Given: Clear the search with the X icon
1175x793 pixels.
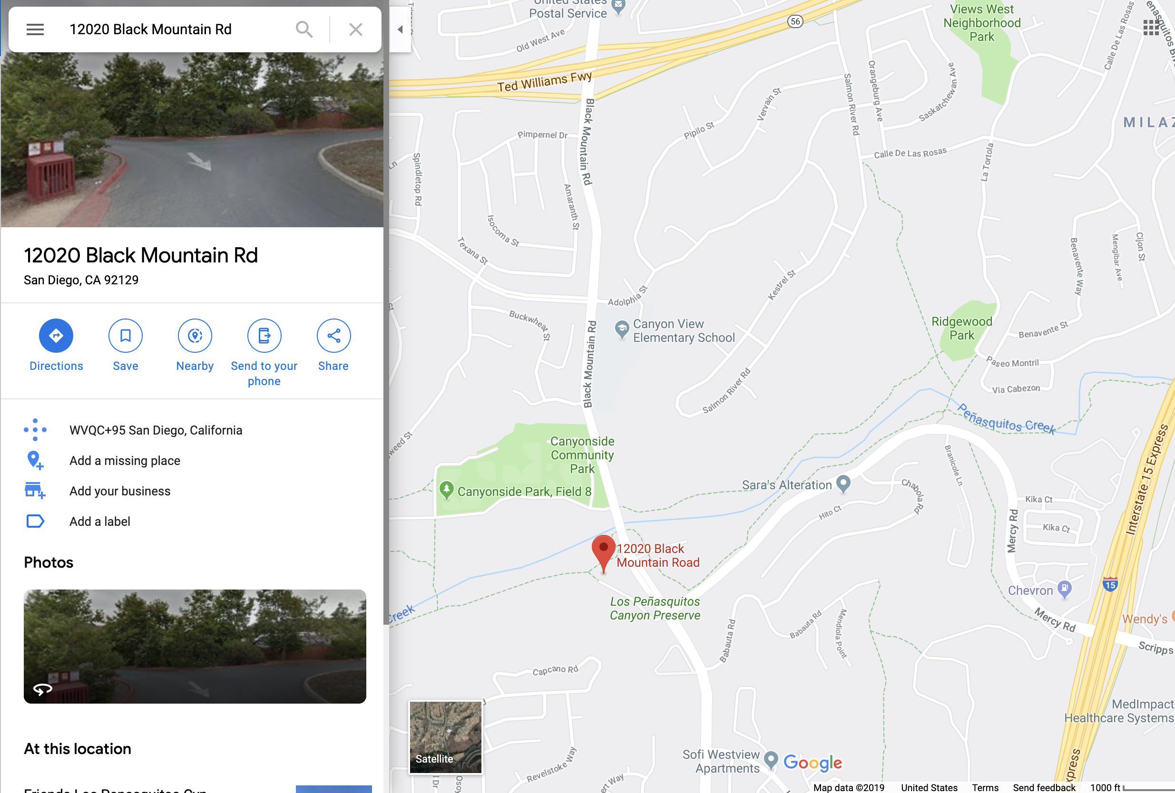Looking at the screenshot, I should pyautogui.click(x=355, y=29).
